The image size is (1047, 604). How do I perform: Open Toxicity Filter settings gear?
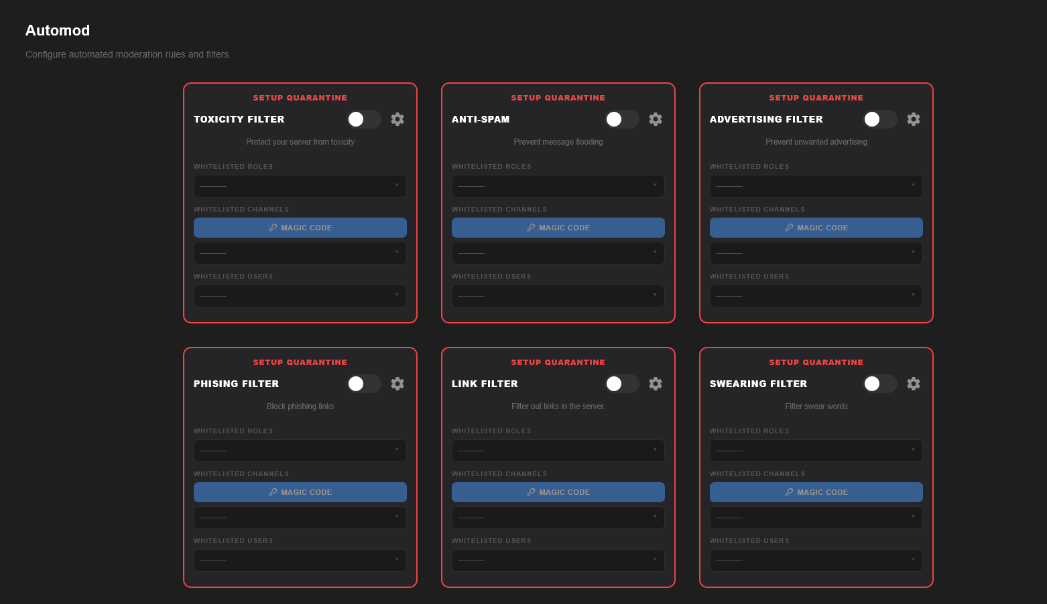pos(397,119)
